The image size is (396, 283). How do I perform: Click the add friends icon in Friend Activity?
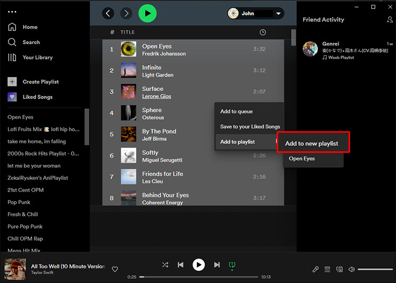point(390,20)
